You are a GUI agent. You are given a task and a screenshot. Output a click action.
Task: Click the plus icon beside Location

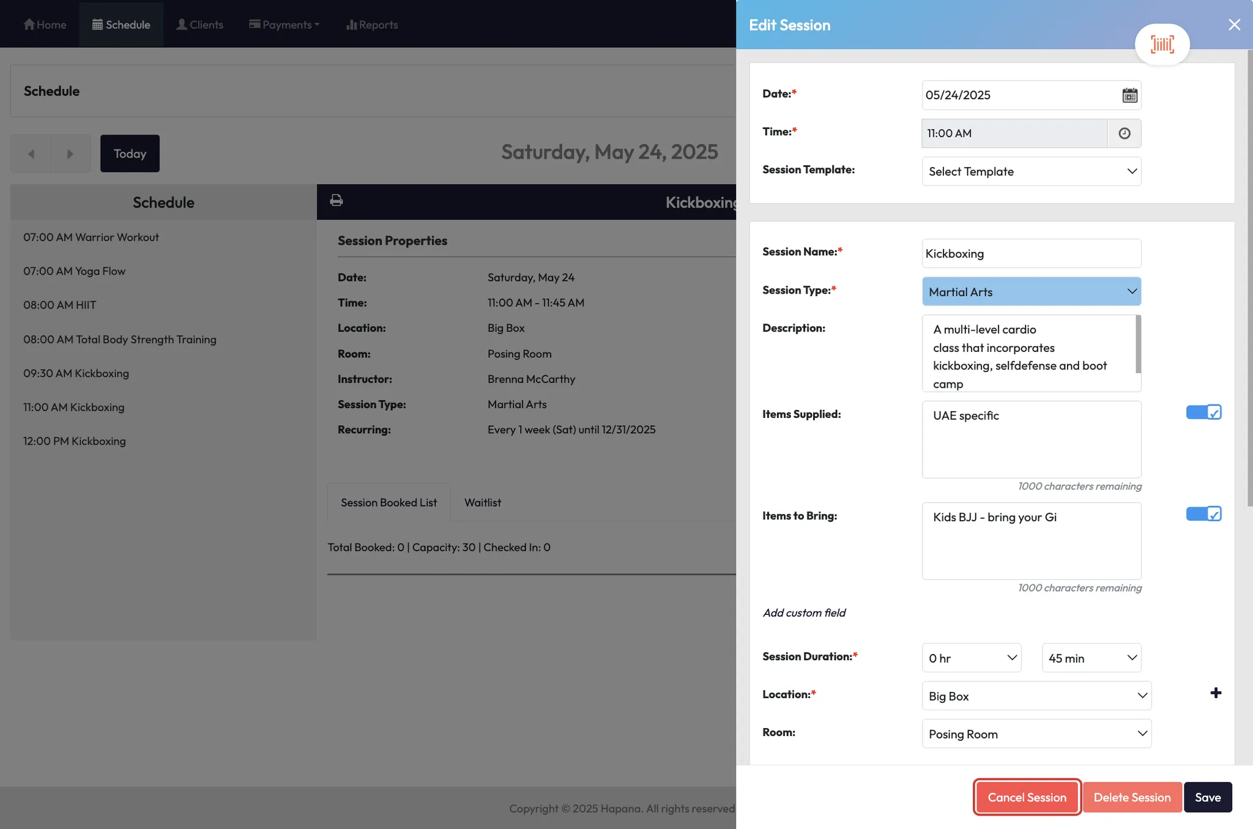pyautogui.click(x=1216, y=693)
